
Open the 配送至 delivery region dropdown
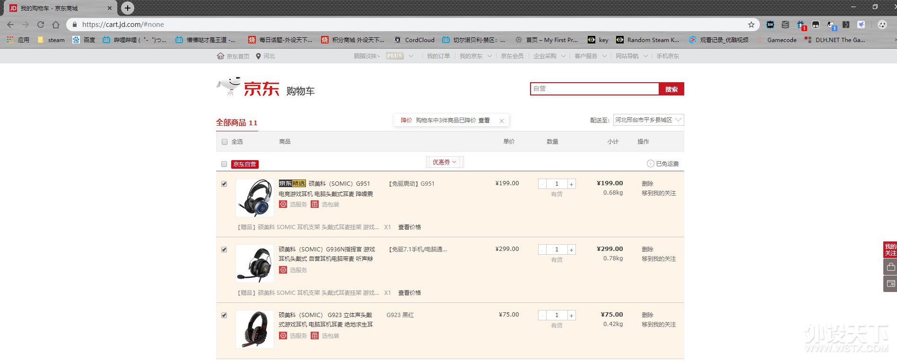[648, 120]
